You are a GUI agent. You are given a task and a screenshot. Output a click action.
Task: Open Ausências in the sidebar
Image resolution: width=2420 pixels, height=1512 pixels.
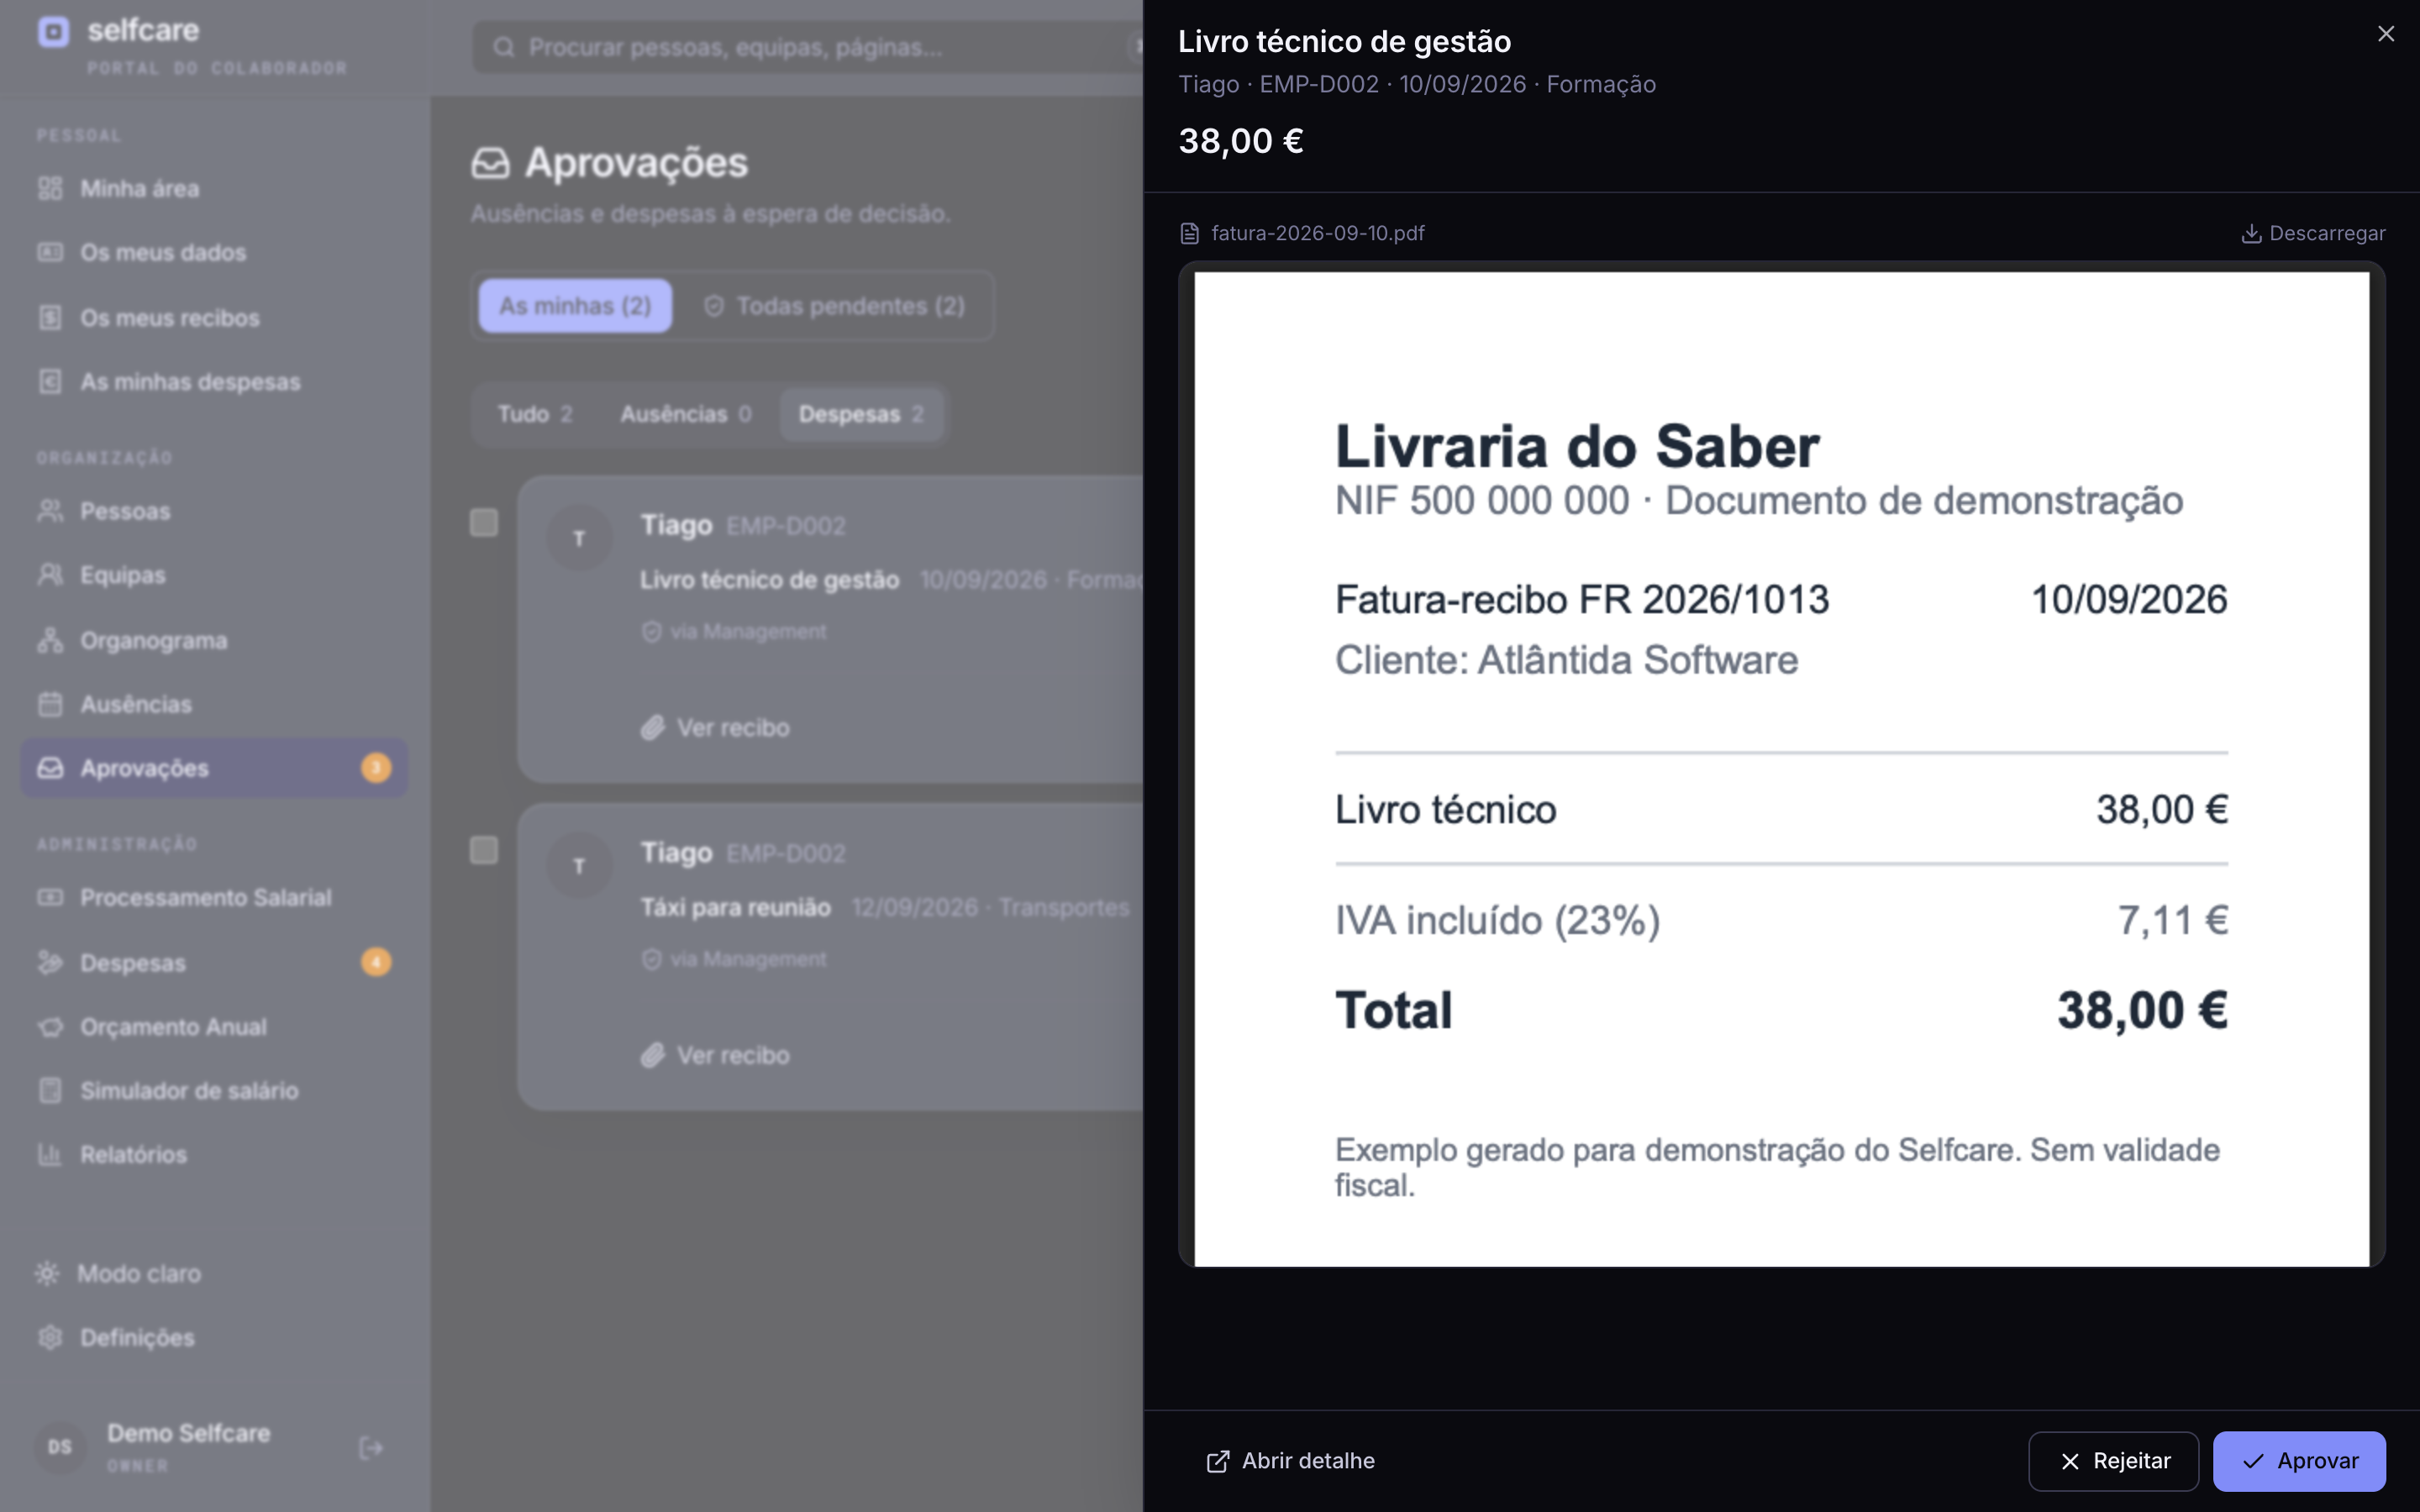coord(214,704)
